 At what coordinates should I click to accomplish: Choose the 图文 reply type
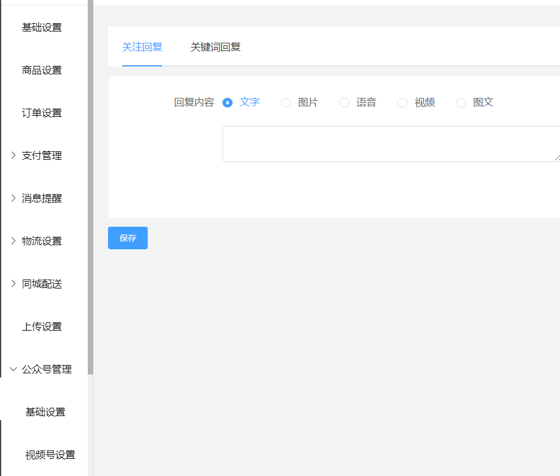[x=461, y=103]
